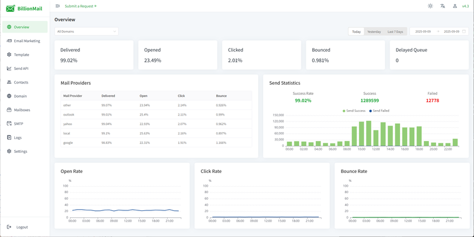
Task: Click the Settings gear icon
Action: tap(9, 151)
